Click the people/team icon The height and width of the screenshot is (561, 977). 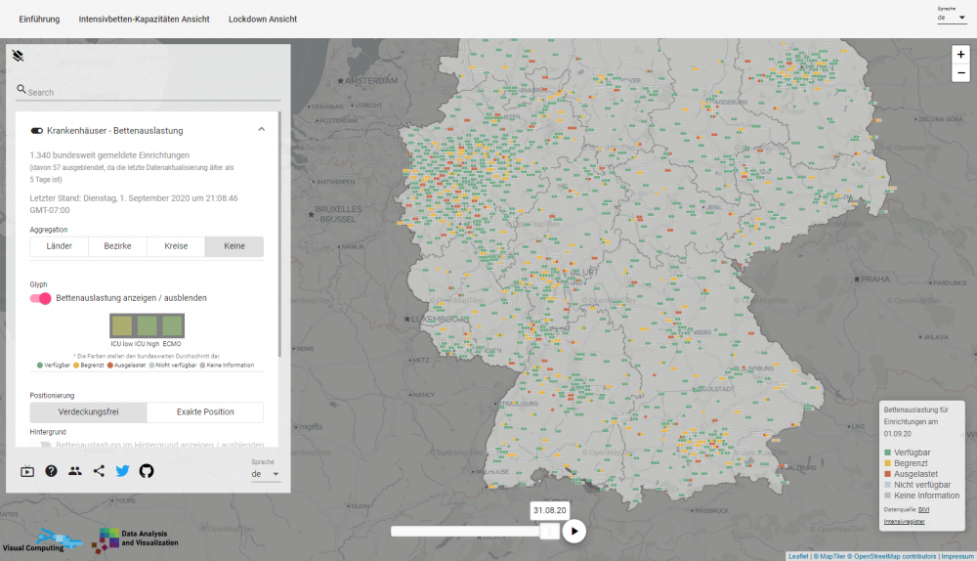coord(75,471)
